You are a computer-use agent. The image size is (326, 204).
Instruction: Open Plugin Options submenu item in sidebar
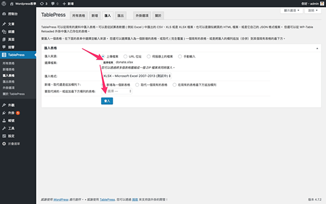coord(8,88)
